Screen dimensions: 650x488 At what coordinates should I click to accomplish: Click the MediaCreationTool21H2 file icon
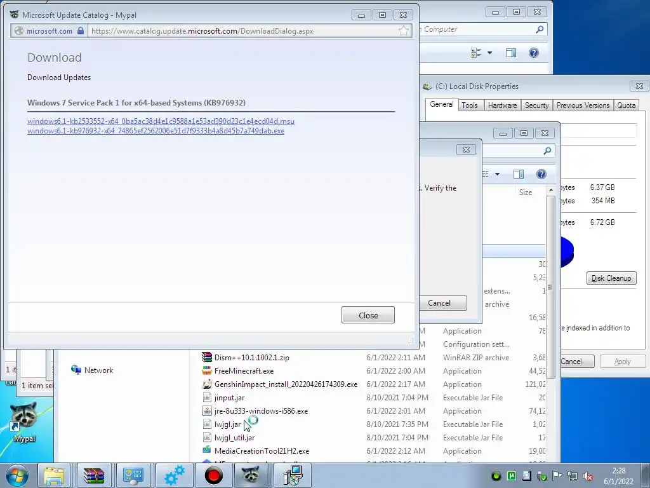[206, 451]
